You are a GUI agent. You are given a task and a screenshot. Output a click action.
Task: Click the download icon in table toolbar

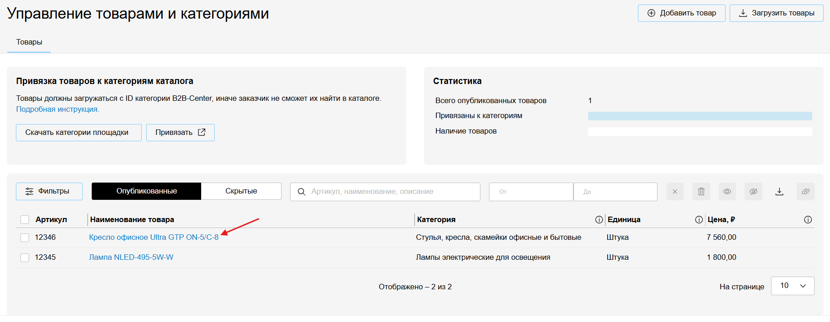[x=779, y=192]
